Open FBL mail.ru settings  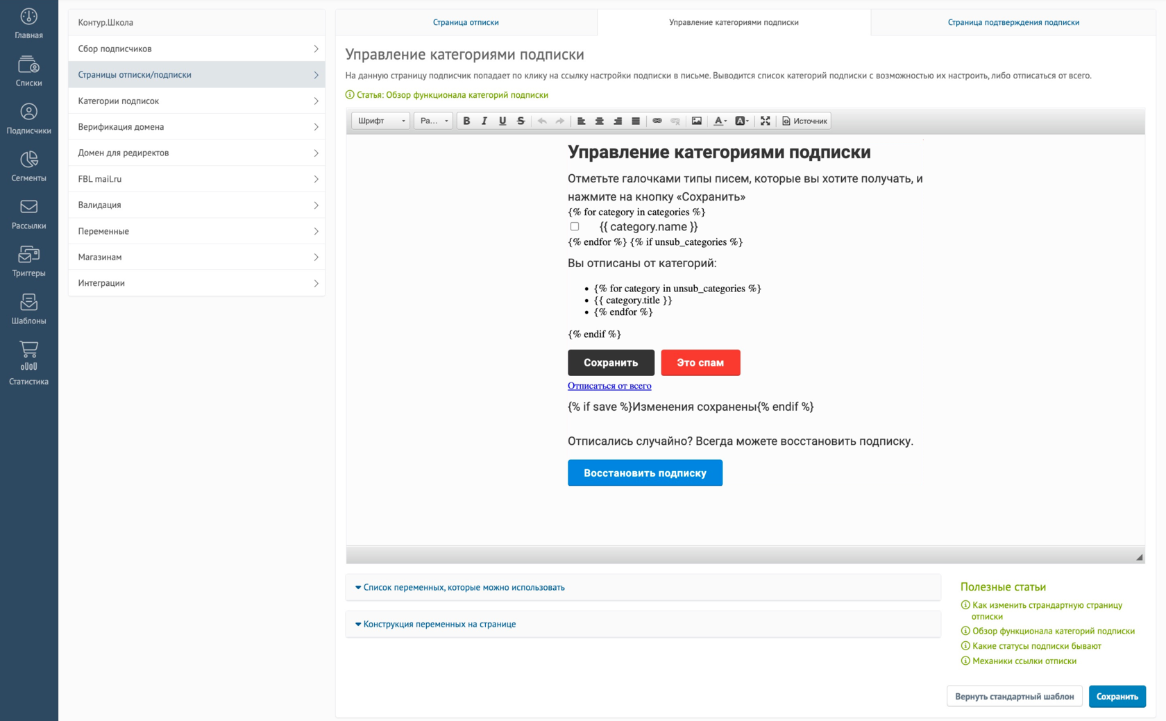(196, 178)
